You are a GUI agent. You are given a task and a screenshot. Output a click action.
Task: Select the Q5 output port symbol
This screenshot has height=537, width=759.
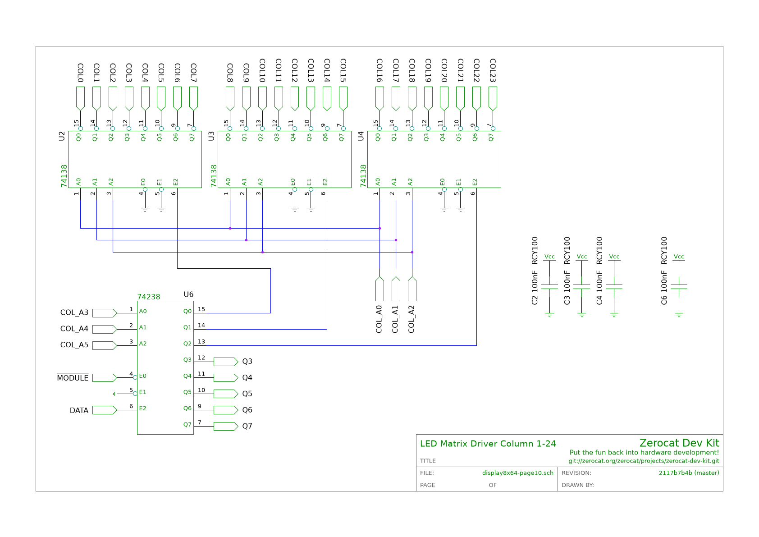pos(226,394)
